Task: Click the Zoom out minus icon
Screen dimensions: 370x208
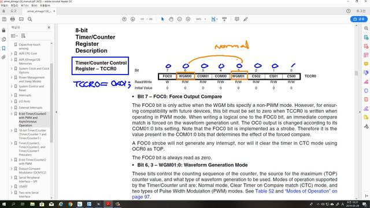Action: (180, 19)
